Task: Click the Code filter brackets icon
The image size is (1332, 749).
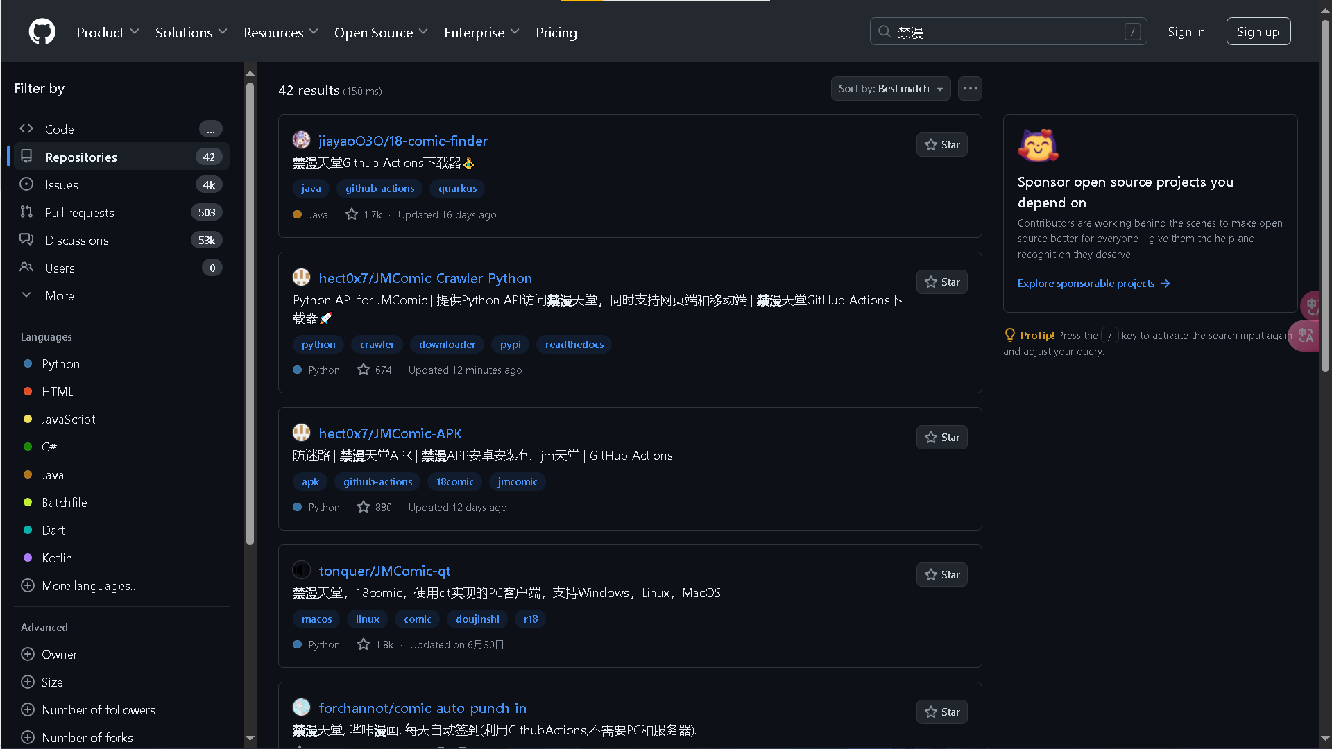Action: [x=26, y=129]
